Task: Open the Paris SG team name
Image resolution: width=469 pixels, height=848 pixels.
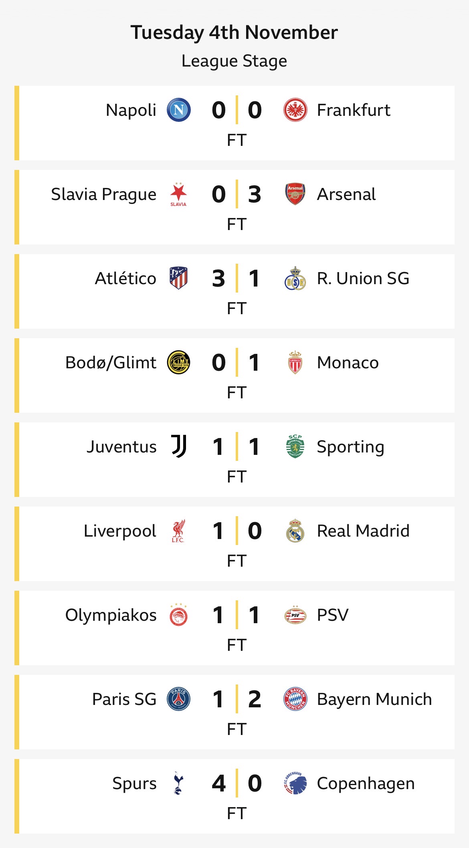Action: 124,699
